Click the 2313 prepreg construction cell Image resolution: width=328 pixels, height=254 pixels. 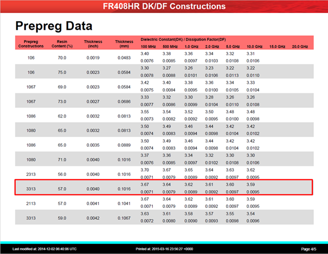point(31,174)
